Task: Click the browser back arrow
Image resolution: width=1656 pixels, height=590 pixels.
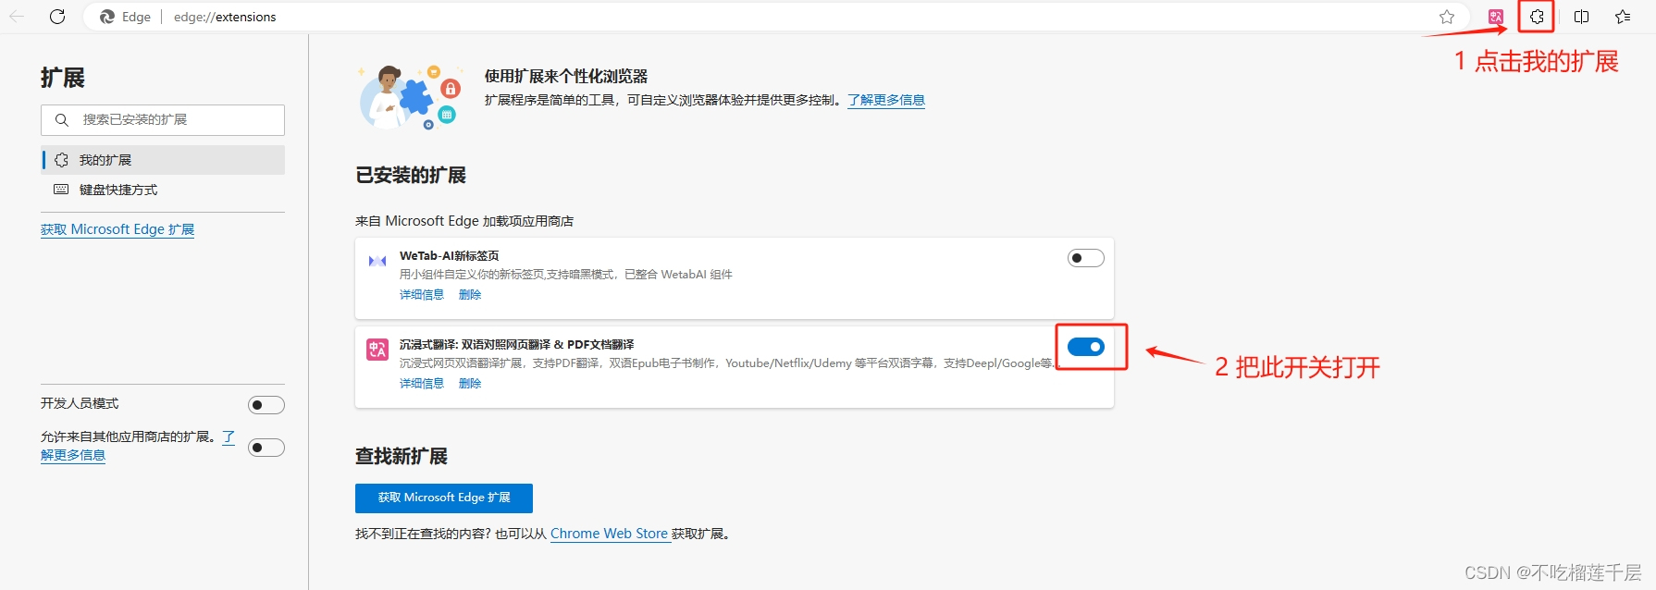Action: pyautogui.click(x=17, y=17)
